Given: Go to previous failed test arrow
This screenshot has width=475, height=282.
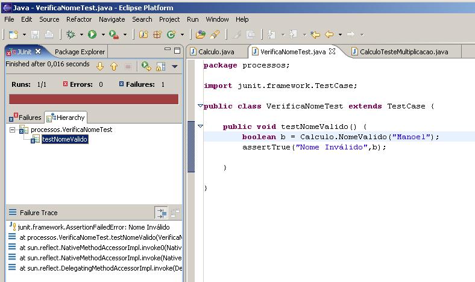Looking at the screenshot, I should 114,66.
